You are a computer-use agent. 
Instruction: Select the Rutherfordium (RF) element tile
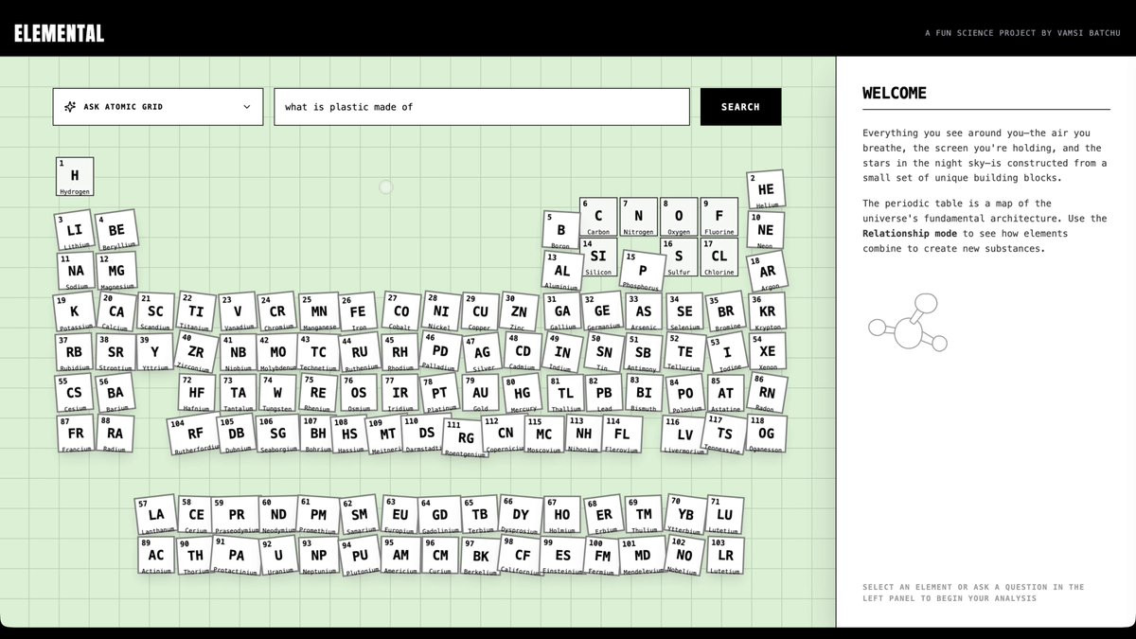click(x=194, y=435)
